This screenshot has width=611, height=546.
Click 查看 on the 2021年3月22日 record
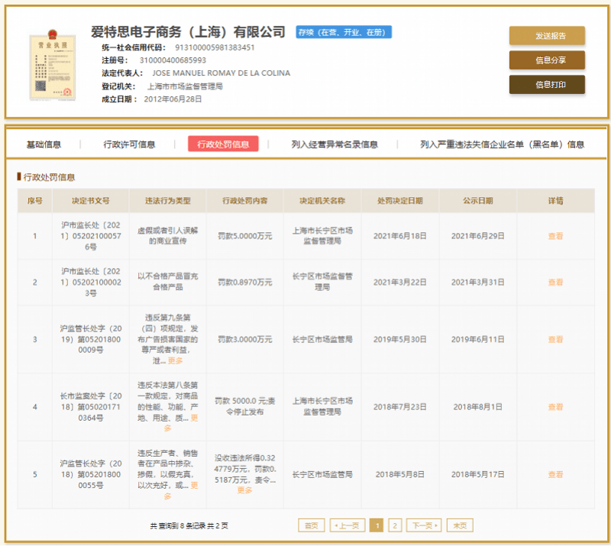[554, 282]
